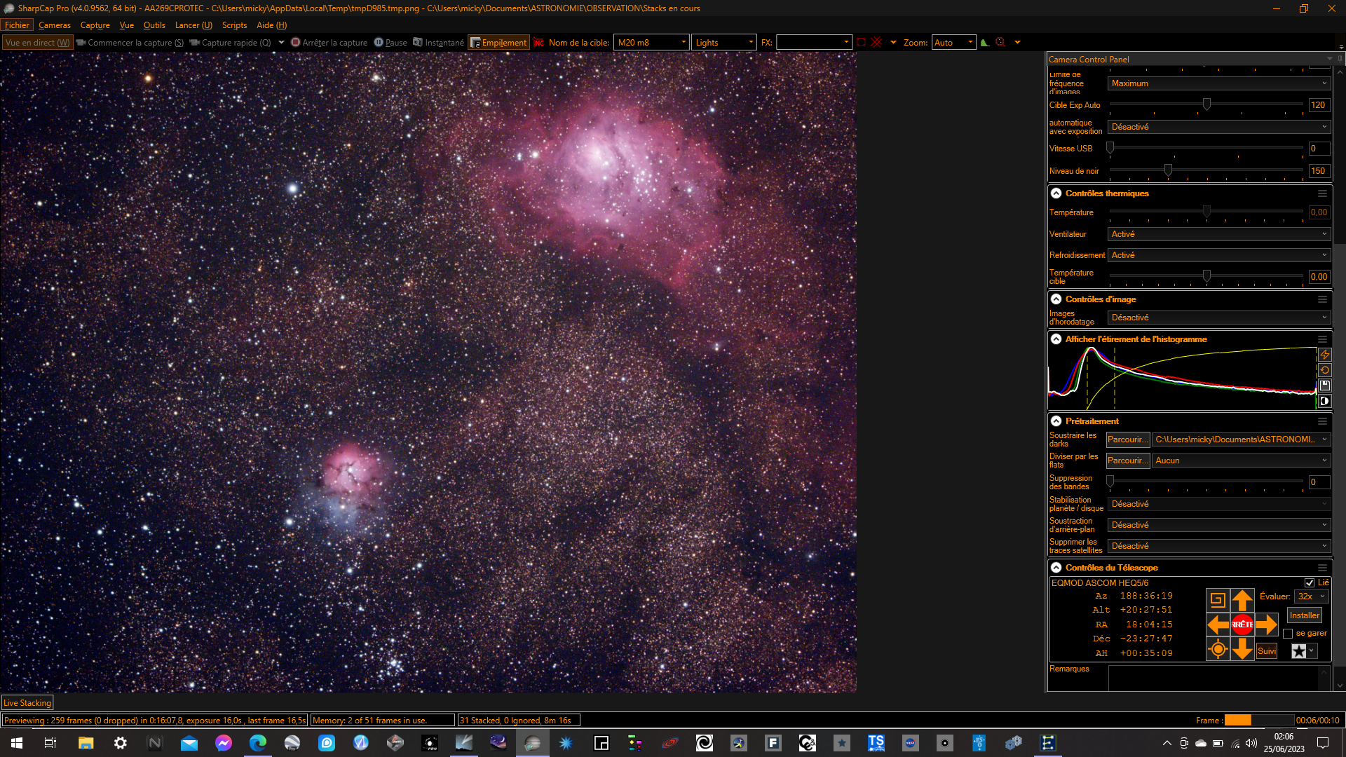The width and height of the screenshot is (1346, 757).
Task: Click the red square selection-area icon in toolbar
Action: tap(861, 43)
